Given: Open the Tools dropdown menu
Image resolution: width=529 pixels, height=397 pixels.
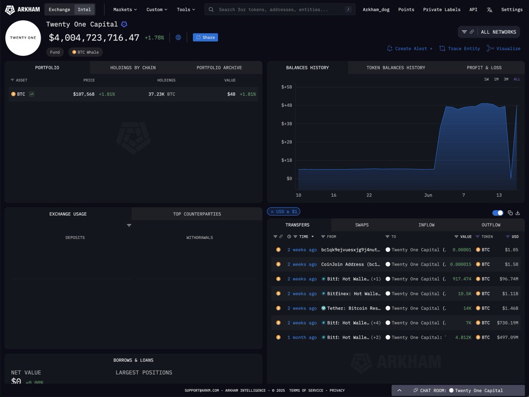Looking at the screenshot, I should (186, 9).
